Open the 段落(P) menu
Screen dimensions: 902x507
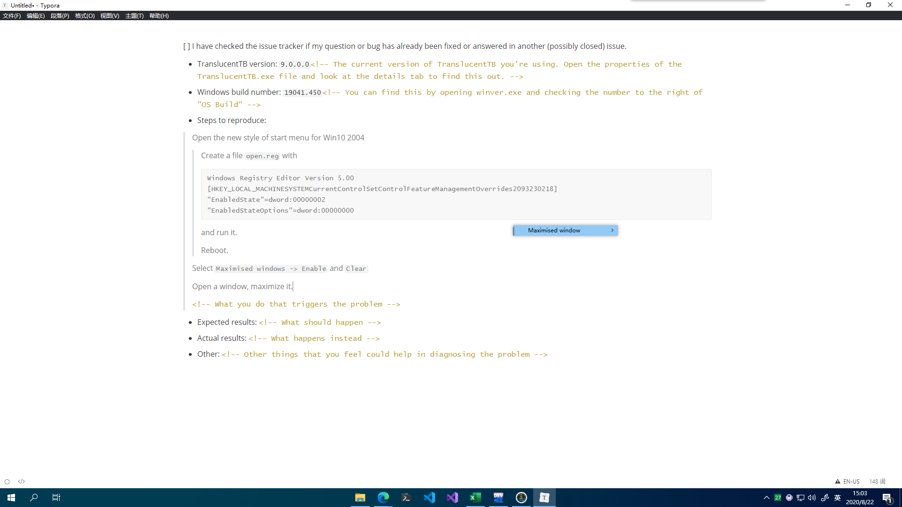click(60, 16)
